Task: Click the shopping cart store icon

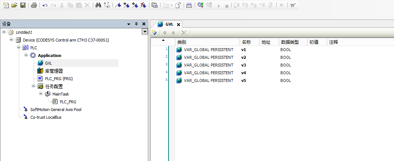Action: (293, 5)
